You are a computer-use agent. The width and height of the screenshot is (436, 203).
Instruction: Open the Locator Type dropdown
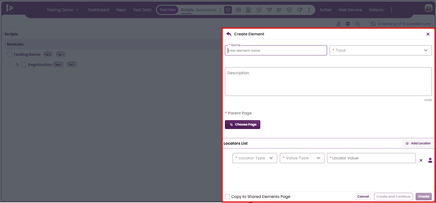click(x=255, y=158)
